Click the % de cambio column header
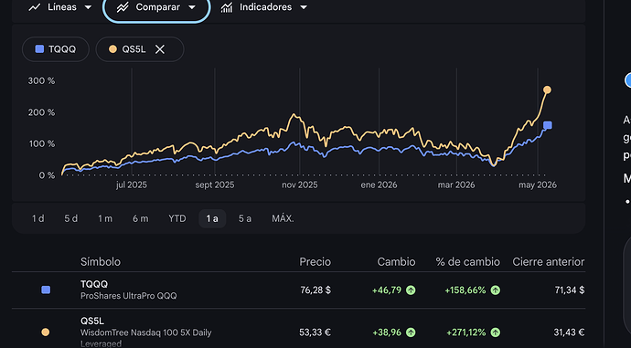 [x=467, y=261]
